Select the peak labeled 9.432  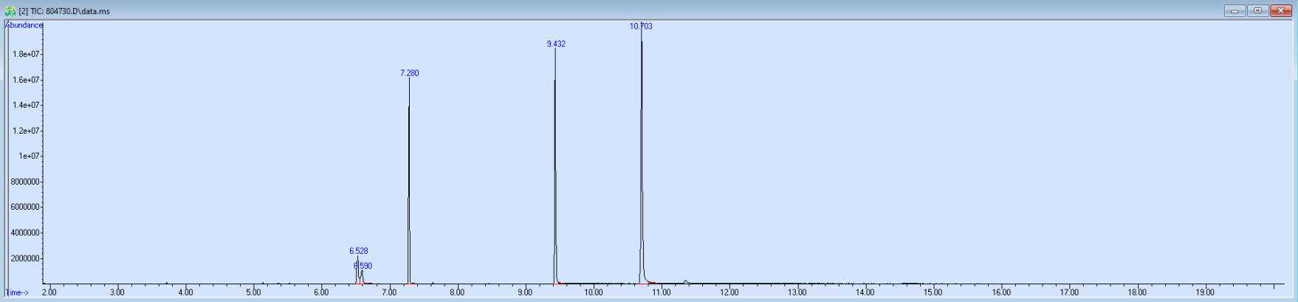(x=556, y=44)
